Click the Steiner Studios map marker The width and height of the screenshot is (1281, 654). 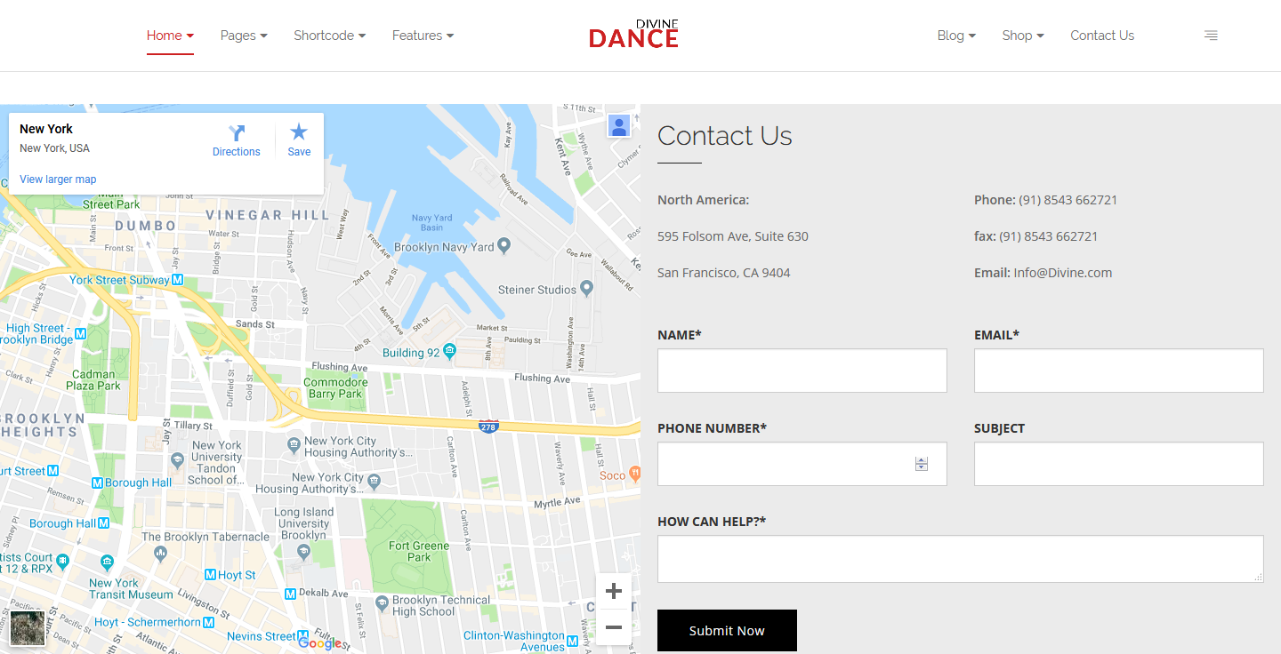pos(586,289)
